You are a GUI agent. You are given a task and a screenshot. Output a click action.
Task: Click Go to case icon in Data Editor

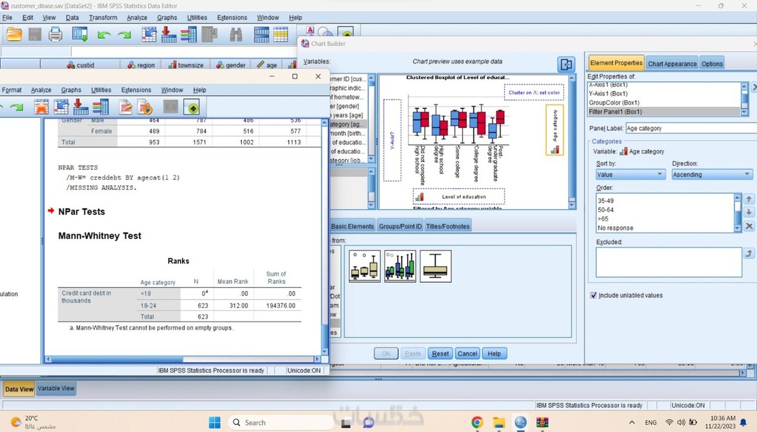click(x=149, y=34)
